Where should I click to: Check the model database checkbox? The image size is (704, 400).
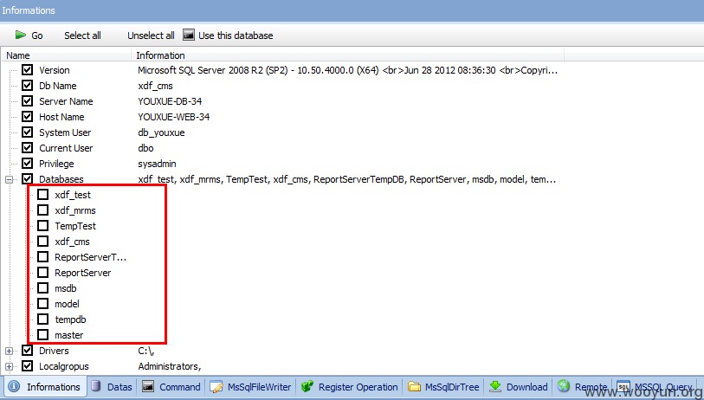pos(43,304)
